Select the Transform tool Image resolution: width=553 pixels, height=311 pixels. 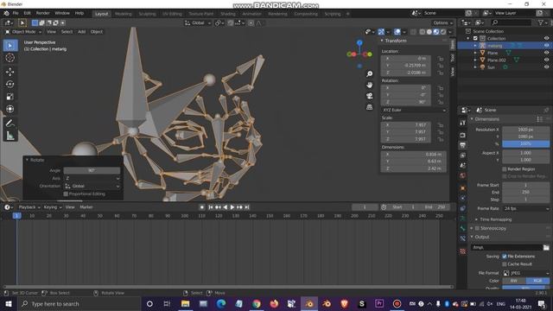pos(10,109)
